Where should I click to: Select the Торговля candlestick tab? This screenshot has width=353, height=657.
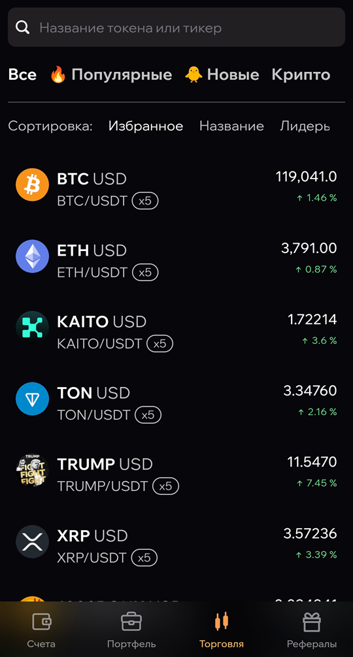click(222, 630)
